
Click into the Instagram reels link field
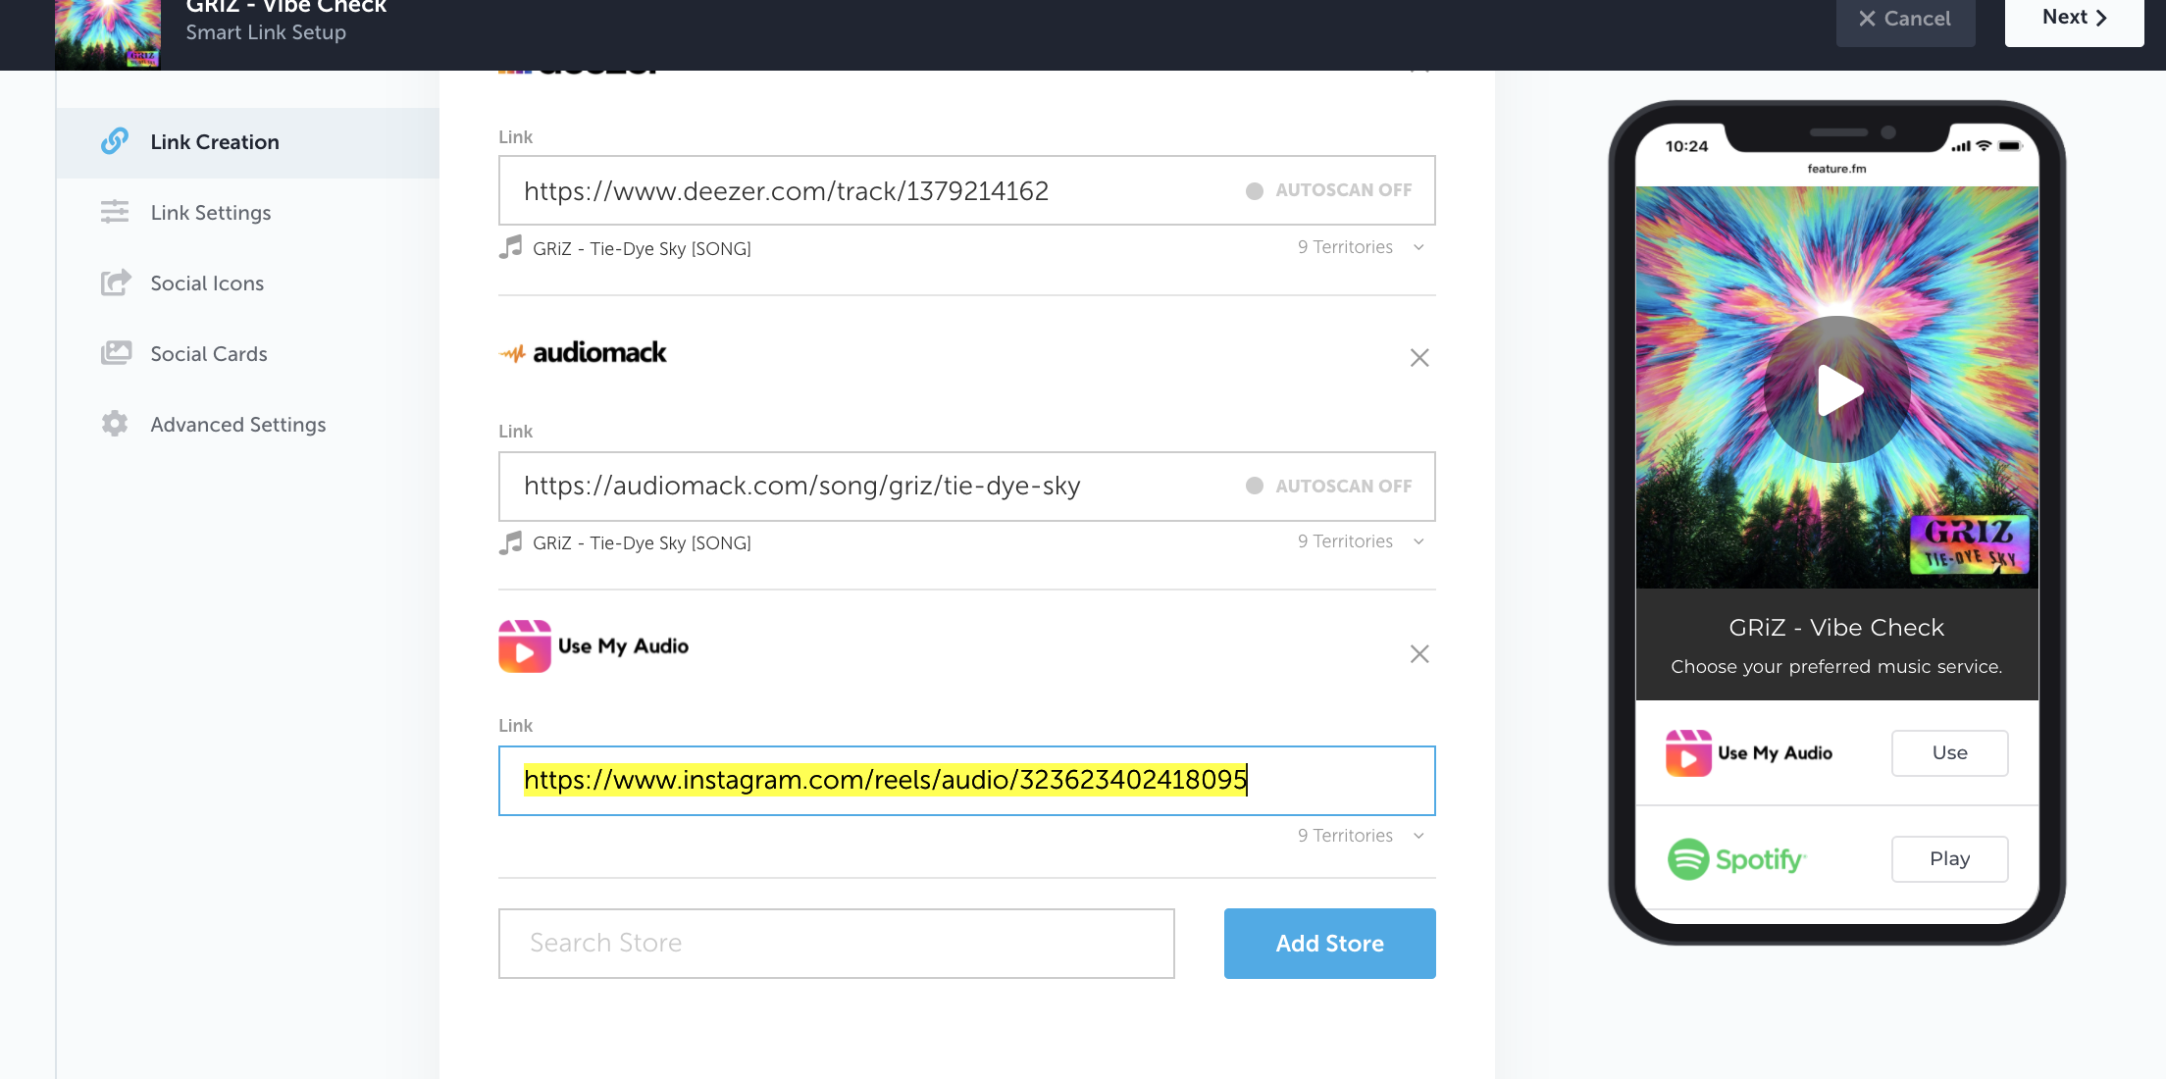(967, 781)
